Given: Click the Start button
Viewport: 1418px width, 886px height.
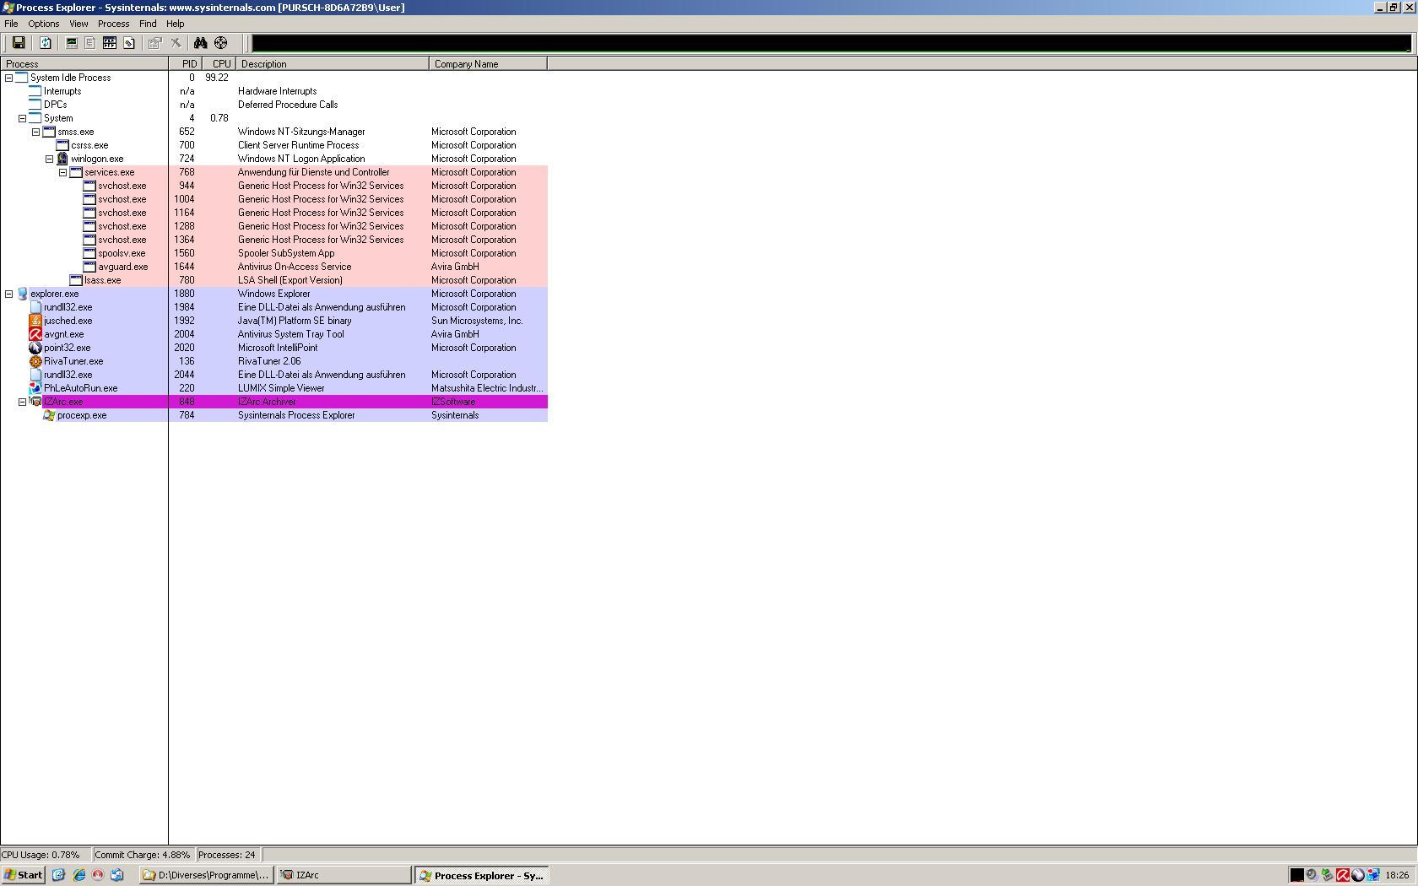Looking at the screenshot, I should (24, 875).
